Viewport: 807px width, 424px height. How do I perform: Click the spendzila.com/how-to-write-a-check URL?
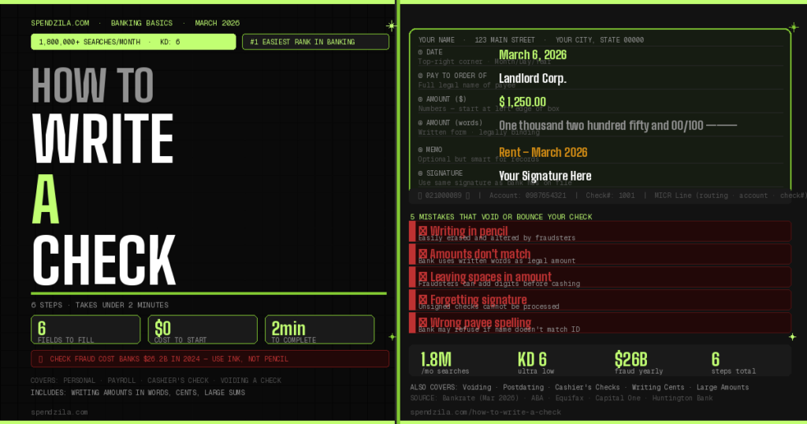click(485, 412)
